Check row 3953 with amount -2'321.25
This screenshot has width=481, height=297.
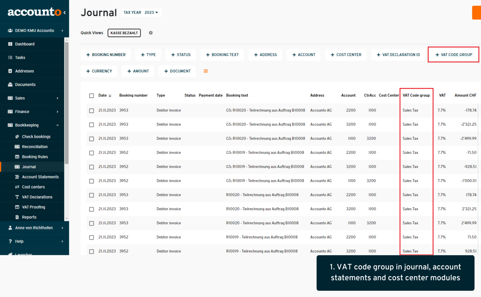(91, 125)
